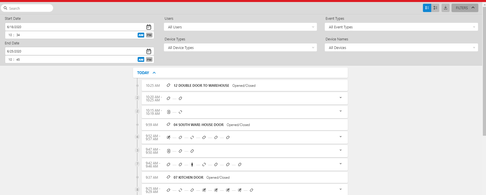Click first sensor icon in 10:20 AM group
Screen dimensions: 486x195
pyautogui.click(x=168, y=99)
